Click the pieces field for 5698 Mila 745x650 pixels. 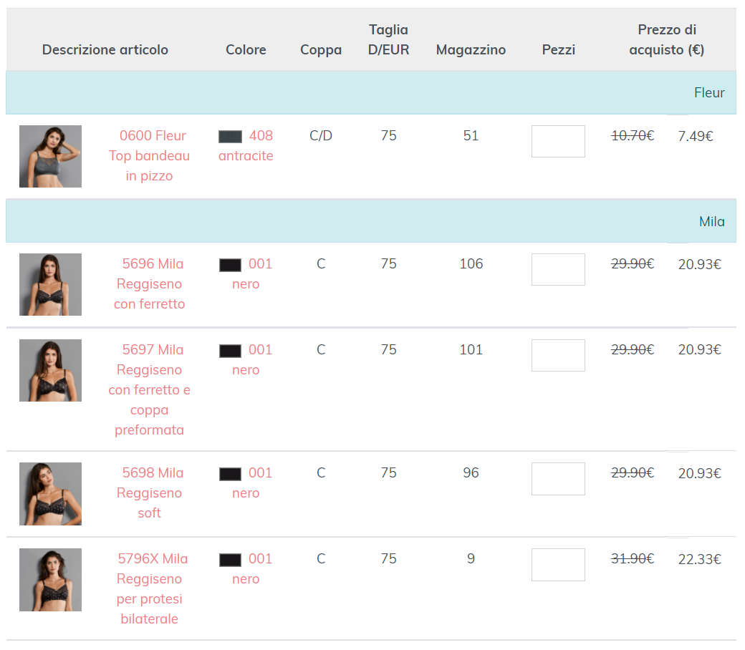(558, 478)
